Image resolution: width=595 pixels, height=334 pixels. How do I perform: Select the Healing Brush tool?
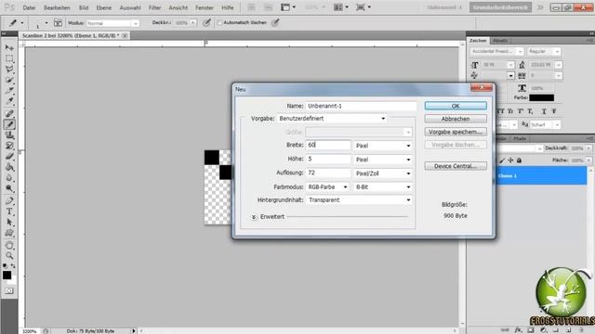pyautogui.click(x=9, y=113)
